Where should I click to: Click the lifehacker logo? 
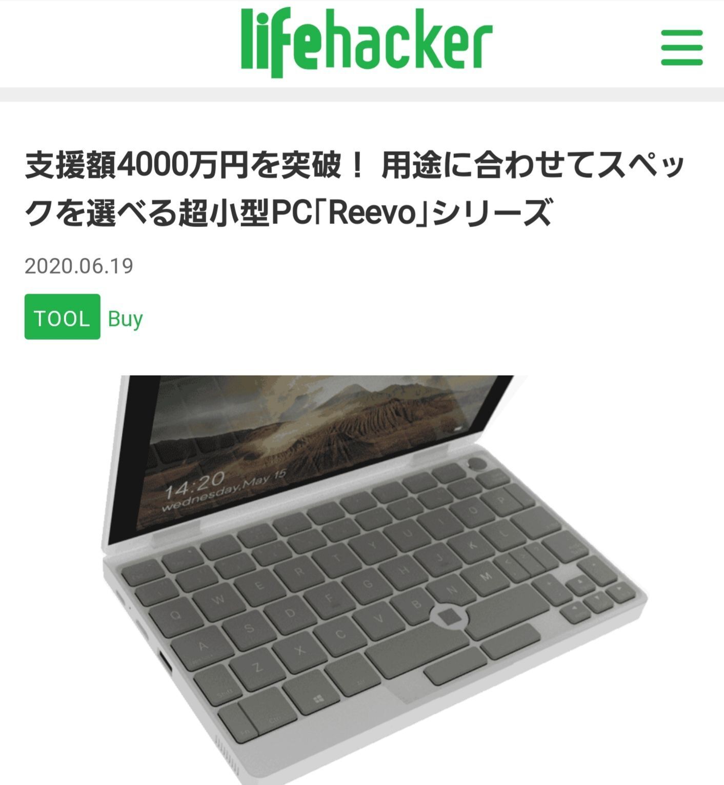367,43
